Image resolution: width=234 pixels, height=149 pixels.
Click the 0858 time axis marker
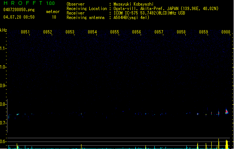(181, 32)
